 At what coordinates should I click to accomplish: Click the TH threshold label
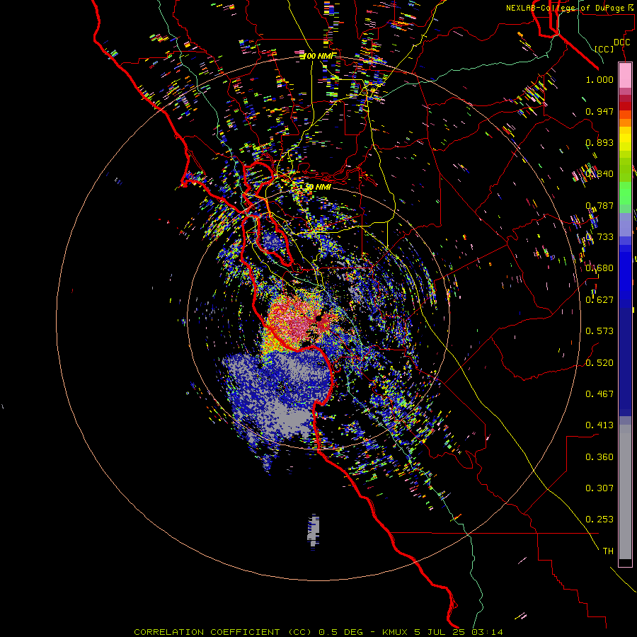pyautogui.click(x=608, y=551)
